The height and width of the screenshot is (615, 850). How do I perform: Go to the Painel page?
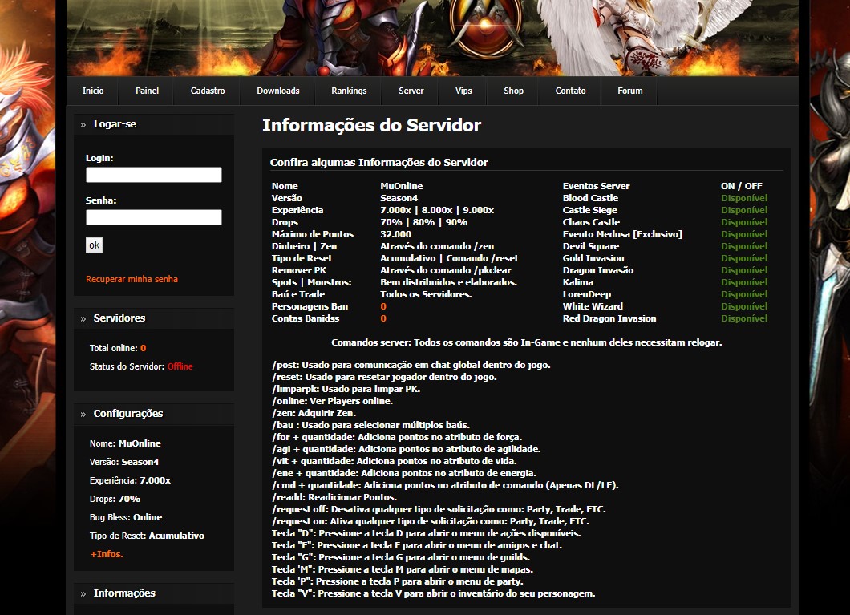tap(147, 91)
